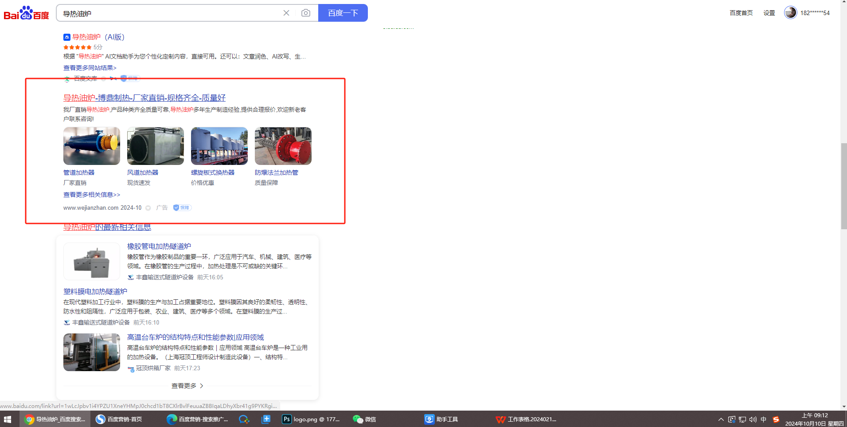Viewport: 847px width, 427px height.
Task: Click the sync status tray icon
Action: pos(732,419)
